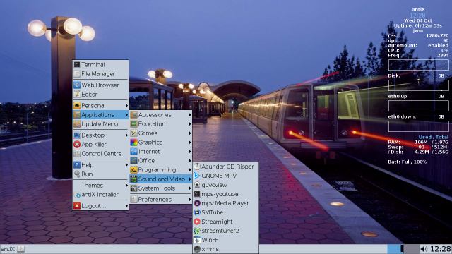Open mpv Media Player entry
The height and width of the screenshot is (254, 452).
[225, 203]
